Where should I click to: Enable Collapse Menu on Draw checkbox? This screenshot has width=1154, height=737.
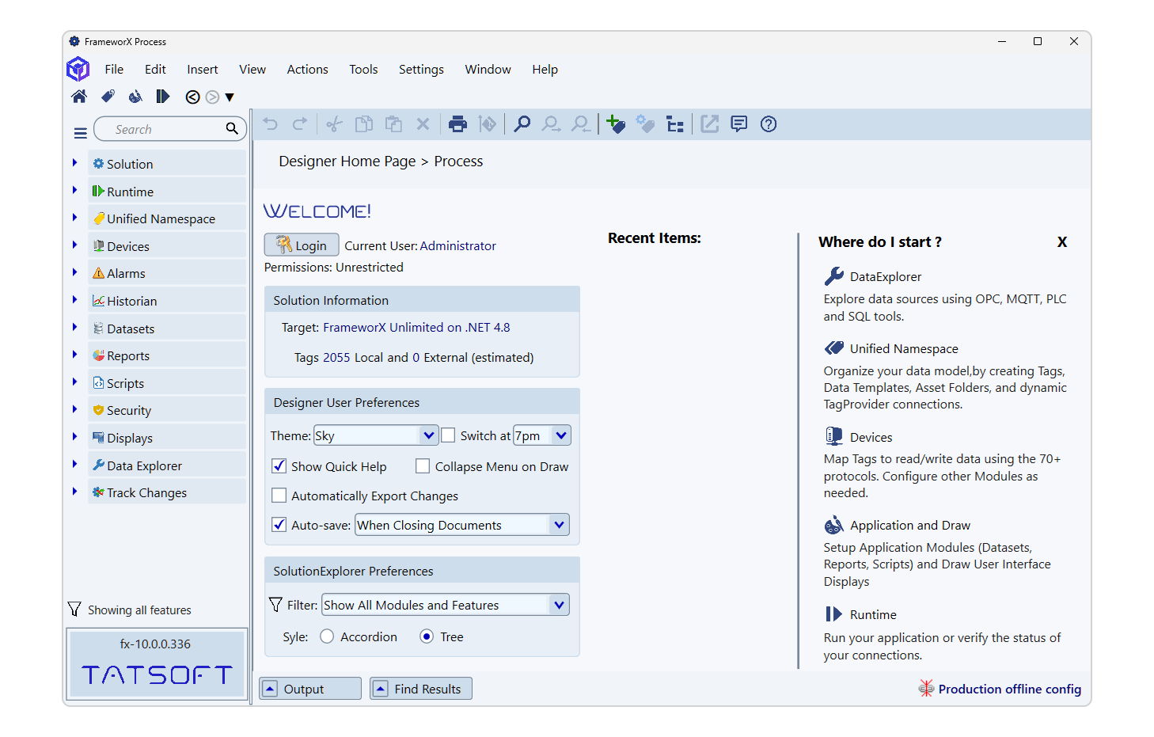coord(423,466)
